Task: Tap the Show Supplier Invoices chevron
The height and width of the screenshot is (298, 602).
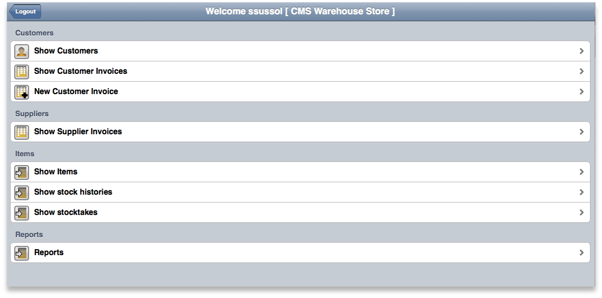Action: point(582,132)
